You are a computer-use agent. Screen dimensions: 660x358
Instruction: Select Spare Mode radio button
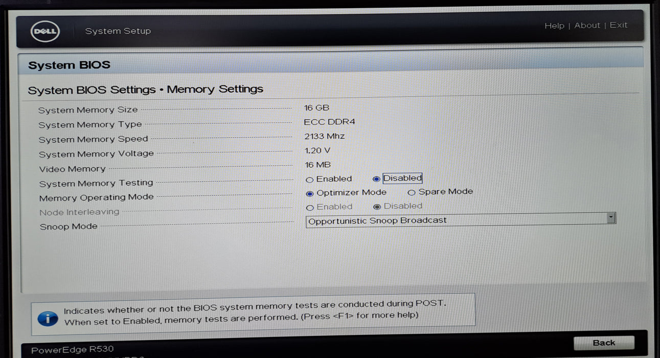(x=411, y=193)
